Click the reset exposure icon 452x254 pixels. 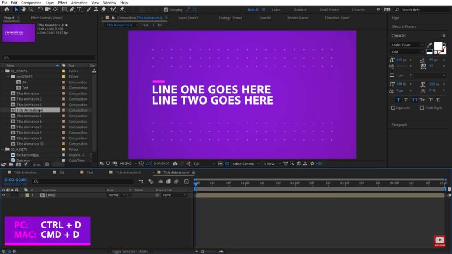click(x=312, y=164)
